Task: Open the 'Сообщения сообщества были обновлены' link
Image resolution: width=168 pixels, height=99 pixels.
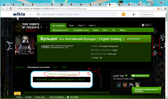Action: (x=146, y=90)
